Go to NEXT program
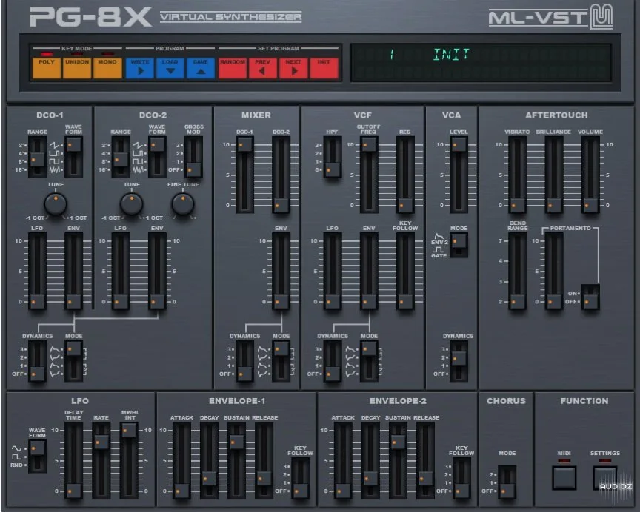640x512 pixels. (x=293, y=68)
